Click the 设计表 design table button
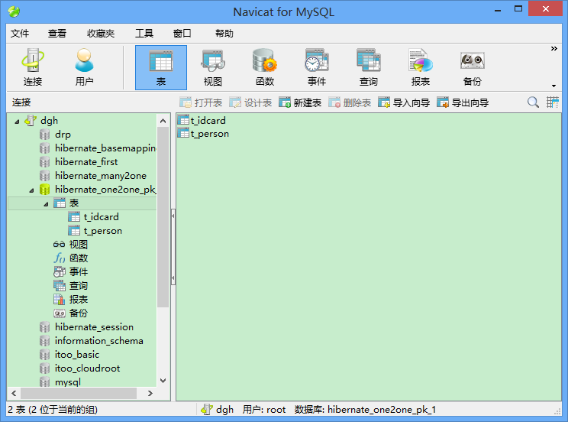The width and height of the screenshot is (568, 422). tap(250, 102)
